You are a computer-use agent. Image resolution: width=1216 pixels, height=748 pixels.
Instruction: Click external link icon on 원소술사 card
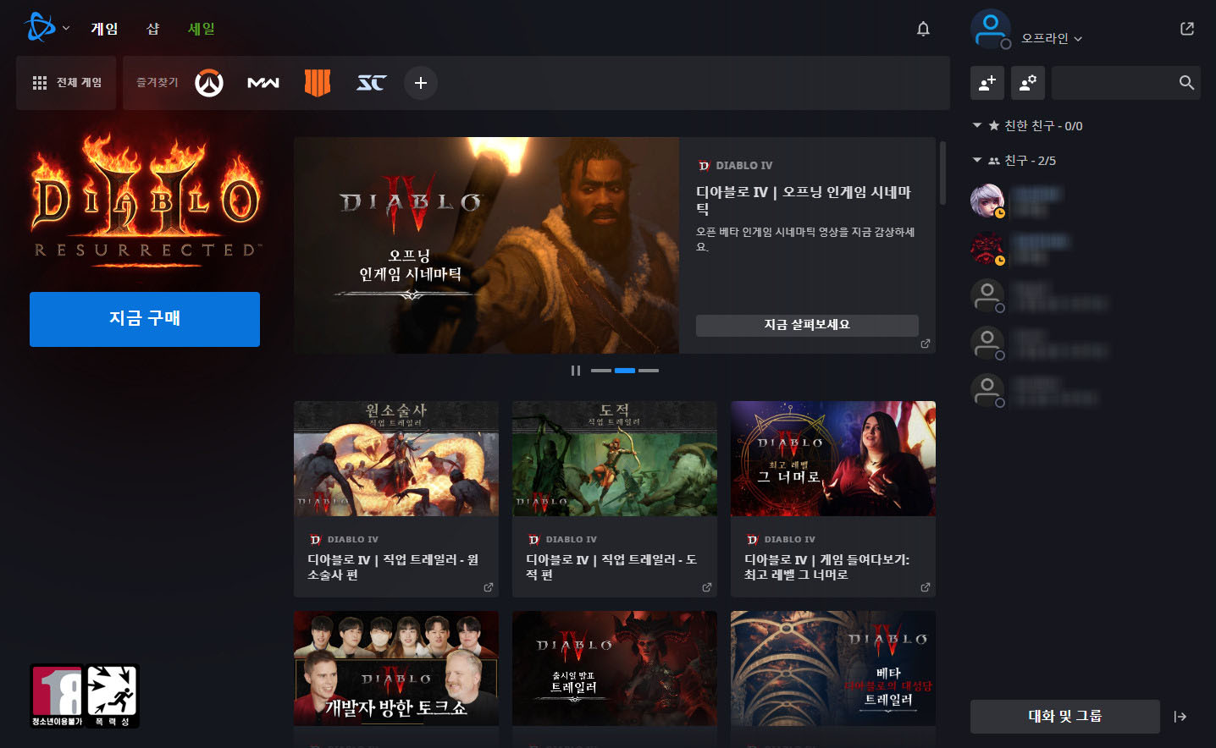coord(488,587)
